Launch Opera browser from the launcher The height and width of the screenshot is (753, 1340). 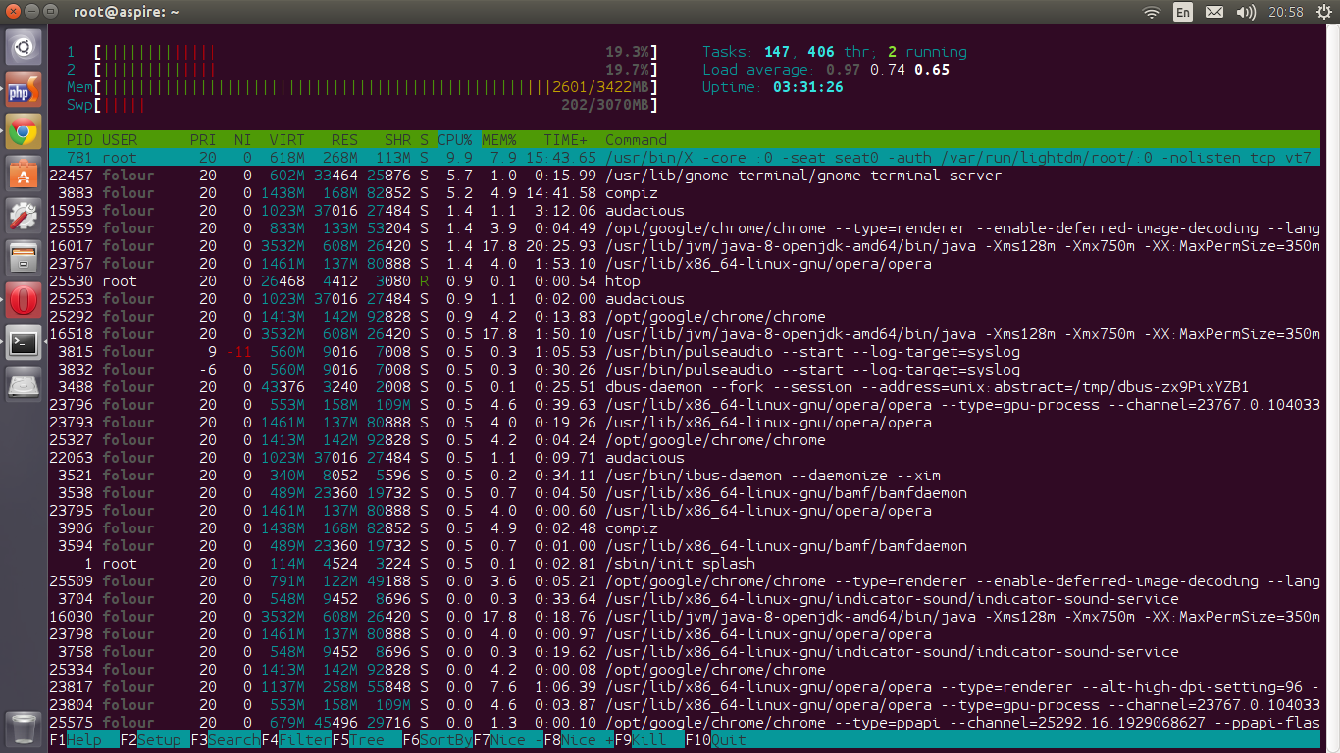(24, 301)
